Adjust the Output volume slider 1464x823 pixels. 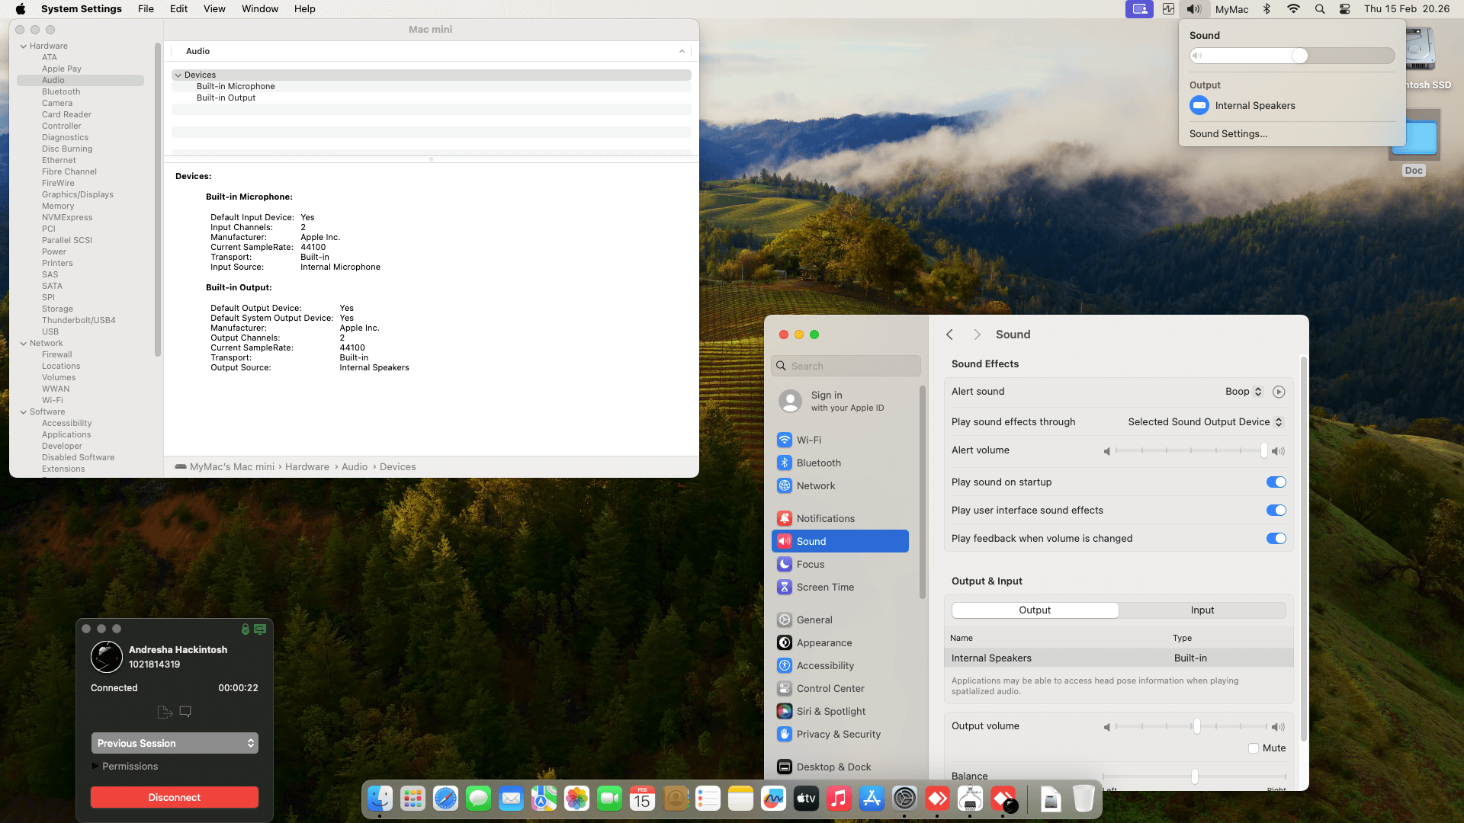click(x=1190, y=727)
